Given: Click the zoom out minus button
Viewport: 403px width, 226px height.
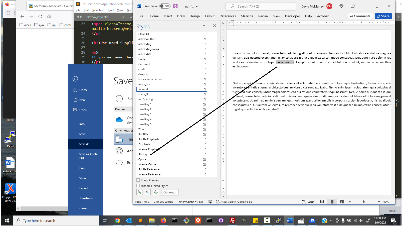Looking at the screenshot, I should (x=350, y=202).
